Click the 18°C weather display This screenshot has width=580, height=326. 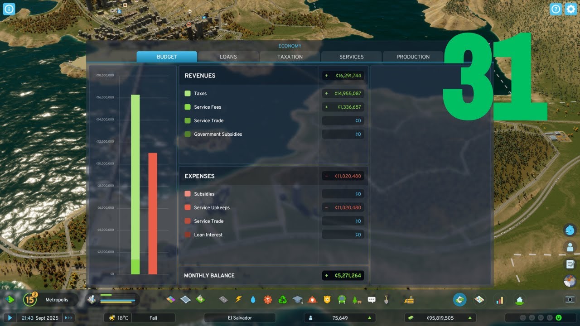[x=119, y=318]
